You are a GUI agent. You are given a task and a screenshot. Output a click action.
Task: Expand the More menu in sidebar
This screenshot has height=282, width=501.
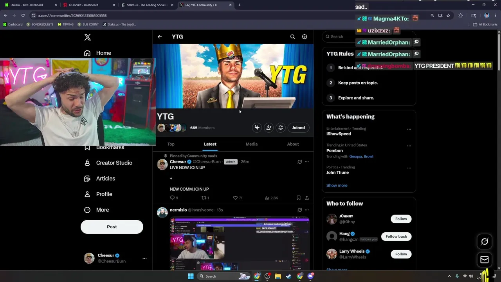click(97, 210)
